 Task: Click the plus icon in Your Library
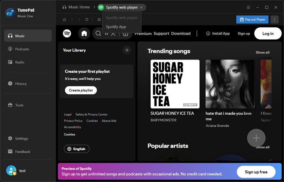127,50
